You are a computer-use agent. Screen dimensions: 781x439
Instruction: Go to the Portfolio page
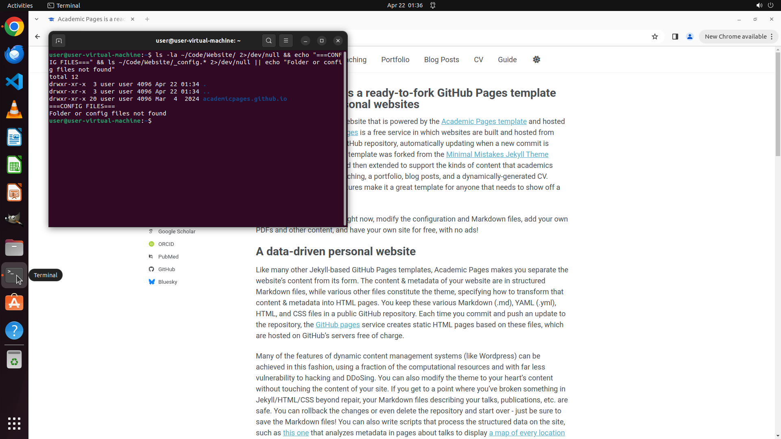point(395,60)
